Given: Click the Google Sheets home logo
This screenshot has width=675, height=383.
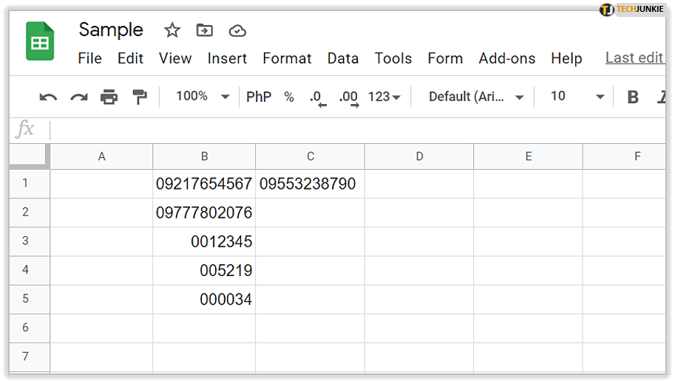Looking at the screenshot, I should [41, 41].
